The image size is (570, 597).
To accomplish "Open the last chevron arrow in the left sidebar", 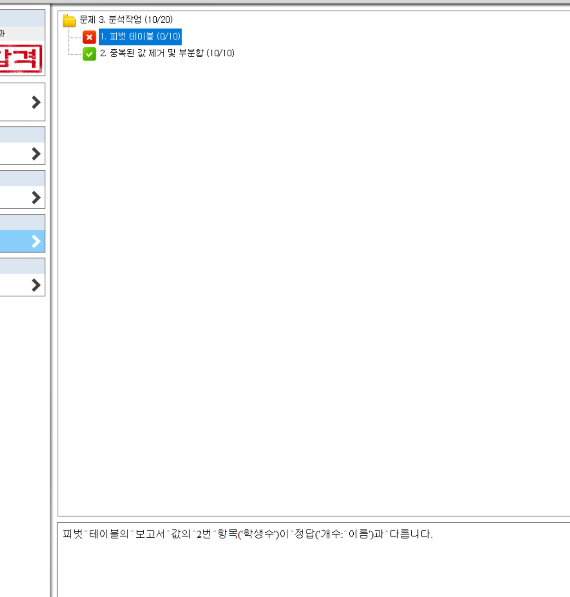I will 36,285.
